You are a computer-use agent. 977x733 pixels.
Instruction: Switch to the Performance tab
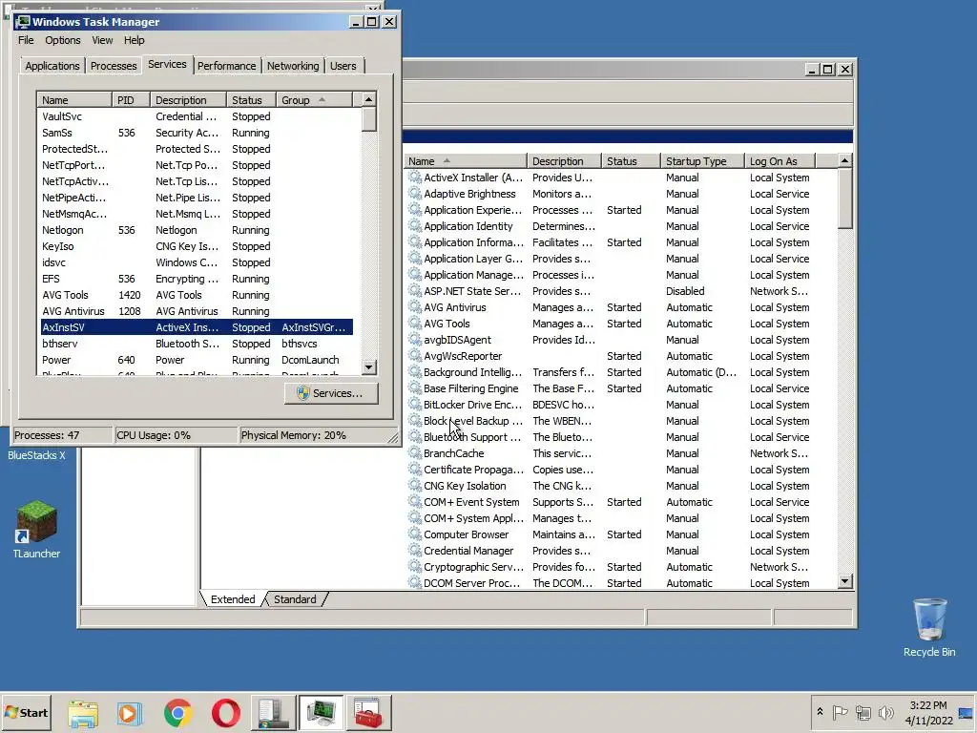tap(227, 66)
